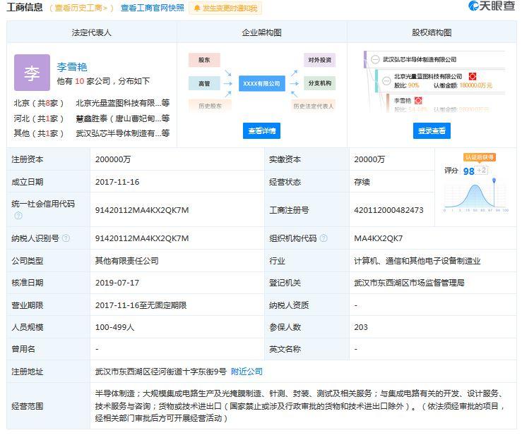
Task: Click help icon next to 纳税人识别号
Action: [66, 238]
